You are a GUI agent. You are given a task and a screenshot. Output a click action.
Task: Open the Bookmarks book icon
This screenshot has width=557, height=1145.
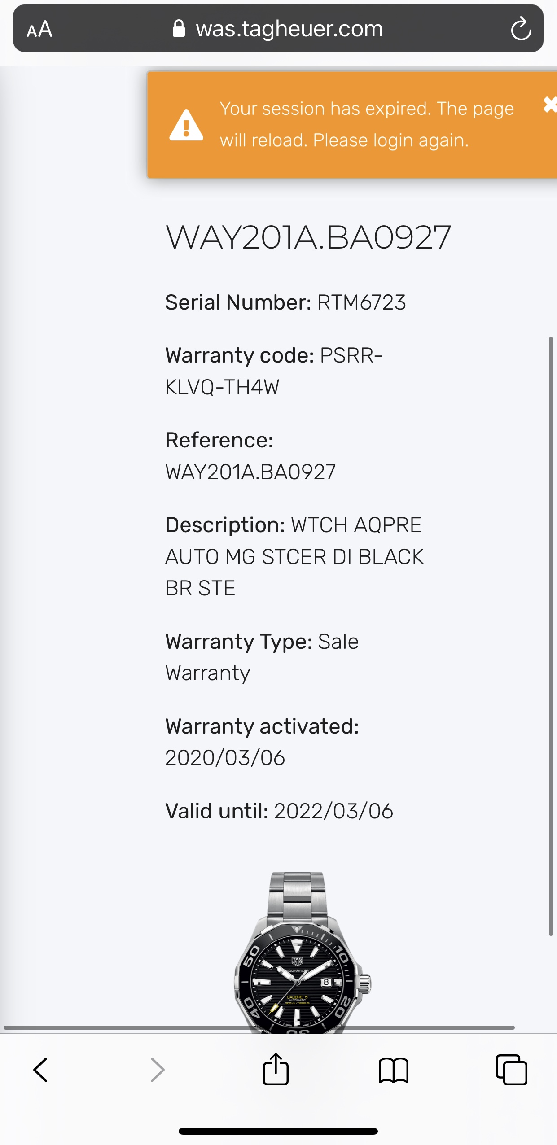[394, 1070]
